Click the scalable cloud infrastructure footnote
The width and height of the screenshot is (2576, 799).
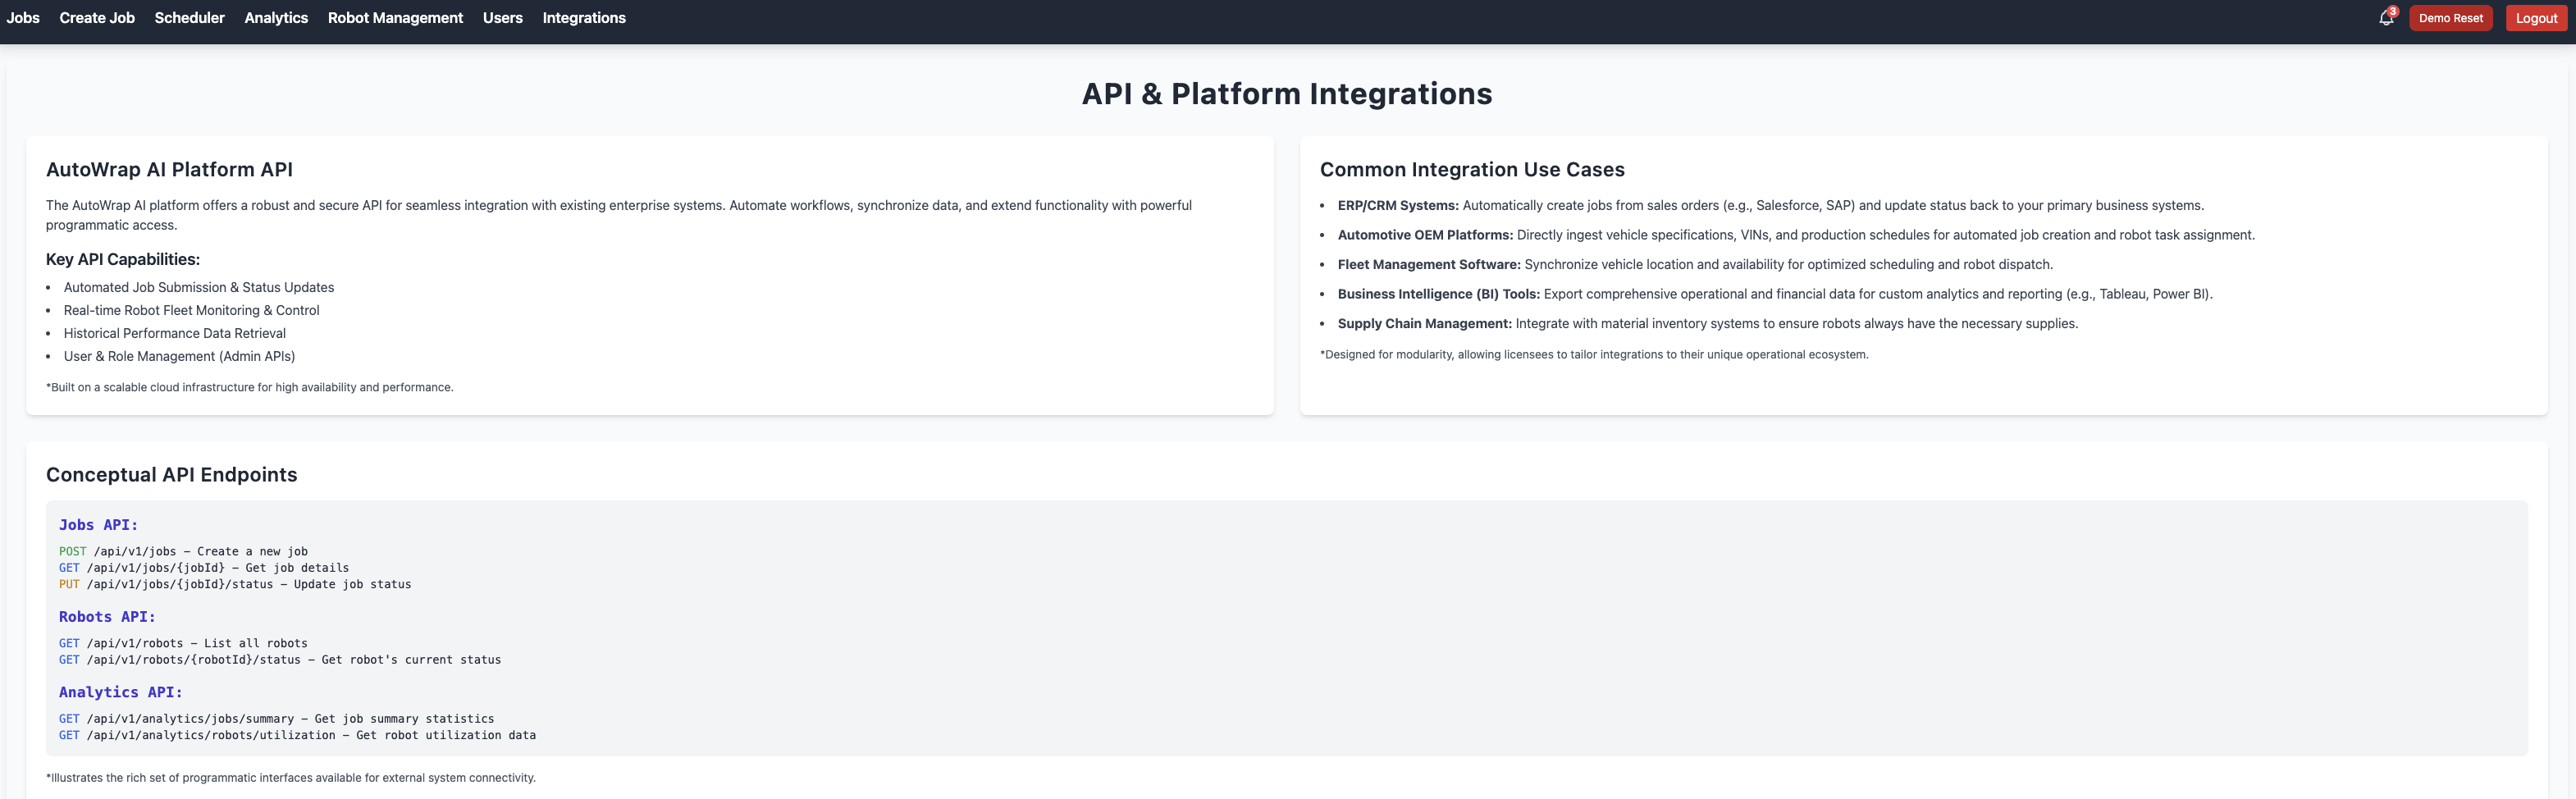(x=250, y=387)
